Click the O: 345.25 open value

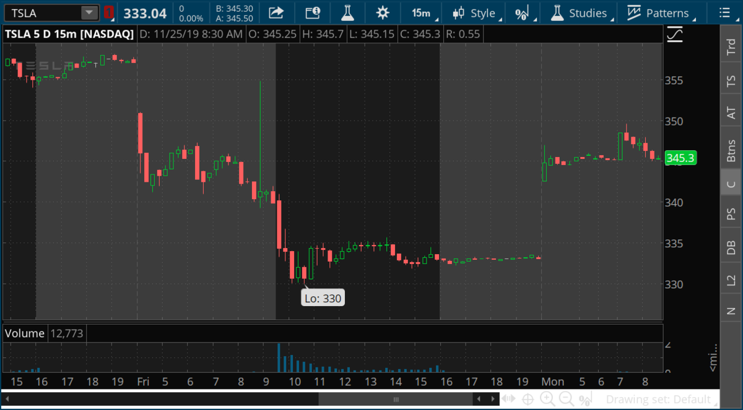tap(272, 34)
